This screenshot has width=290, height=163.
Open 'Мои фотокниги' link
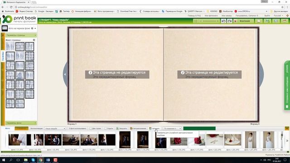[x=211, y=16]
